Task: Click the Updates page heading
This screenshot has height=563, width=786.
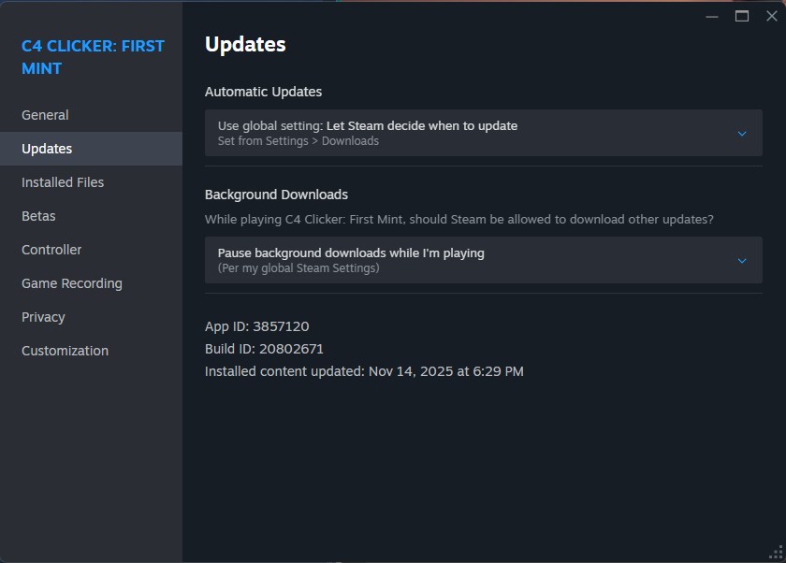Action: point(245,44)
